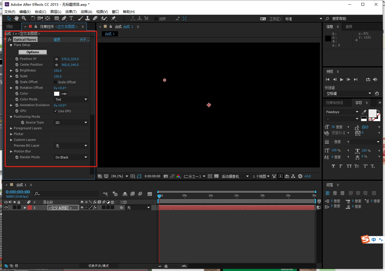
Task: Choose the horizontal Type tool
Action: pyautogui.click(x=71, y=19)
